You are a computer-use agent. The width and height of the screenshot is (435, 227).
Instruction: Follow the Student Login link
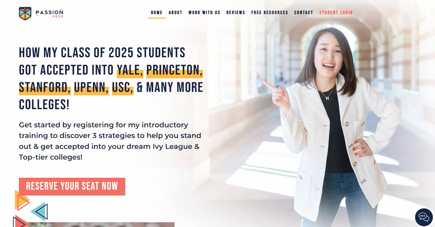(336, 13)
